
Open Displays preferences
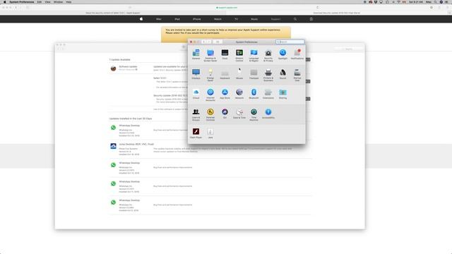point(196,74)
